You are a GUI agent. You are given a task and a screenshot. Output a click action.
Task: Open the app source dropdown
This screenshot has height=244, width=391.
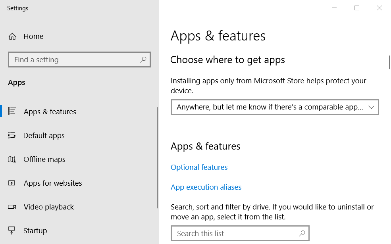(x=275, y=107)
